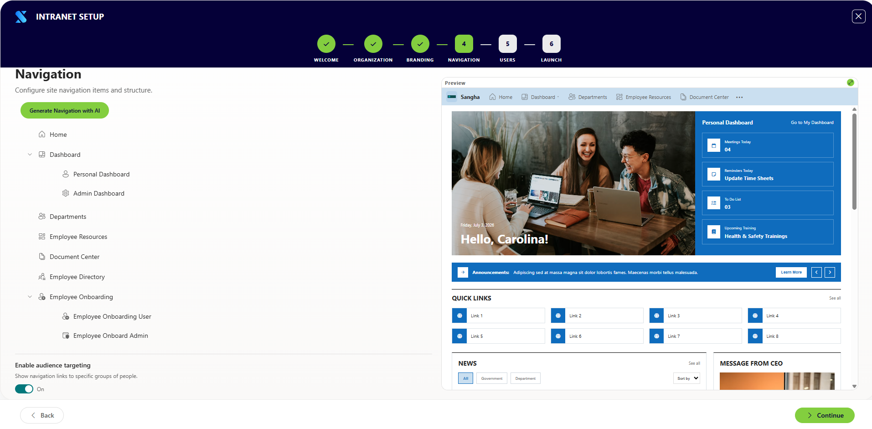This screenshot has height=429, width=872.
Task: Click previous announcement arrow button
Action: 816,272
